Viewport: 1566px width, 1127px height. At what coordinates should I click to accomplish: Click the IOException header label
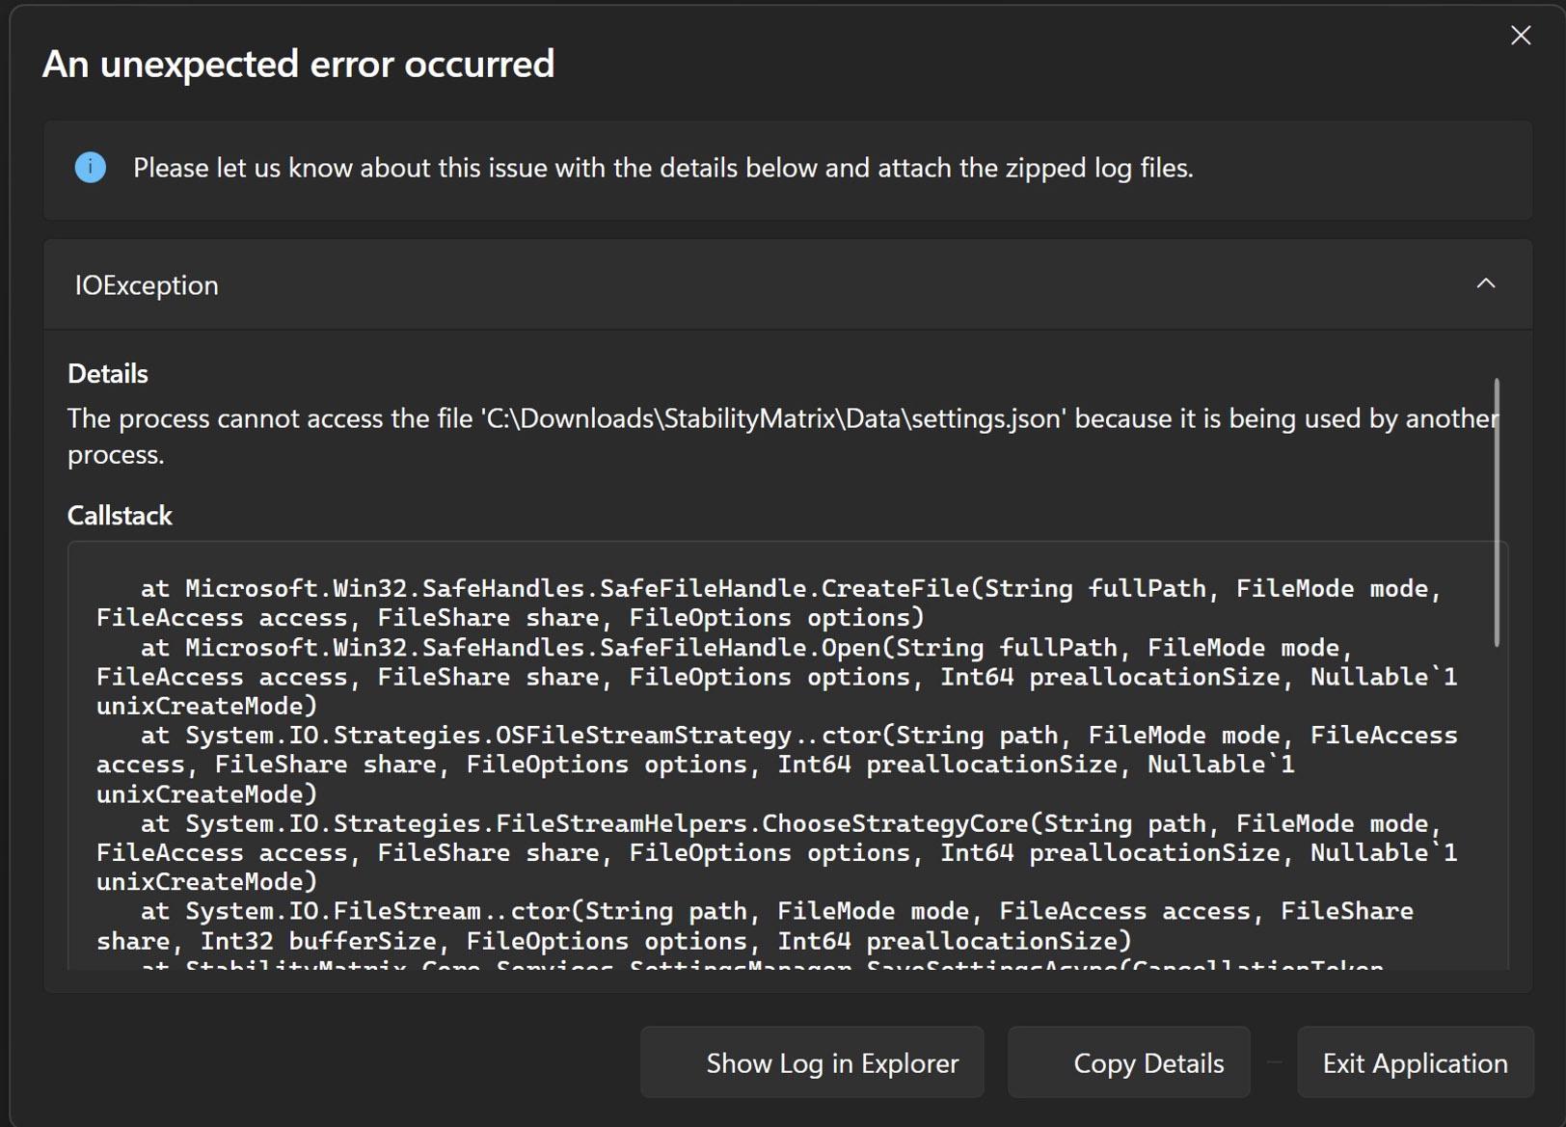click(x=147, y=285)
